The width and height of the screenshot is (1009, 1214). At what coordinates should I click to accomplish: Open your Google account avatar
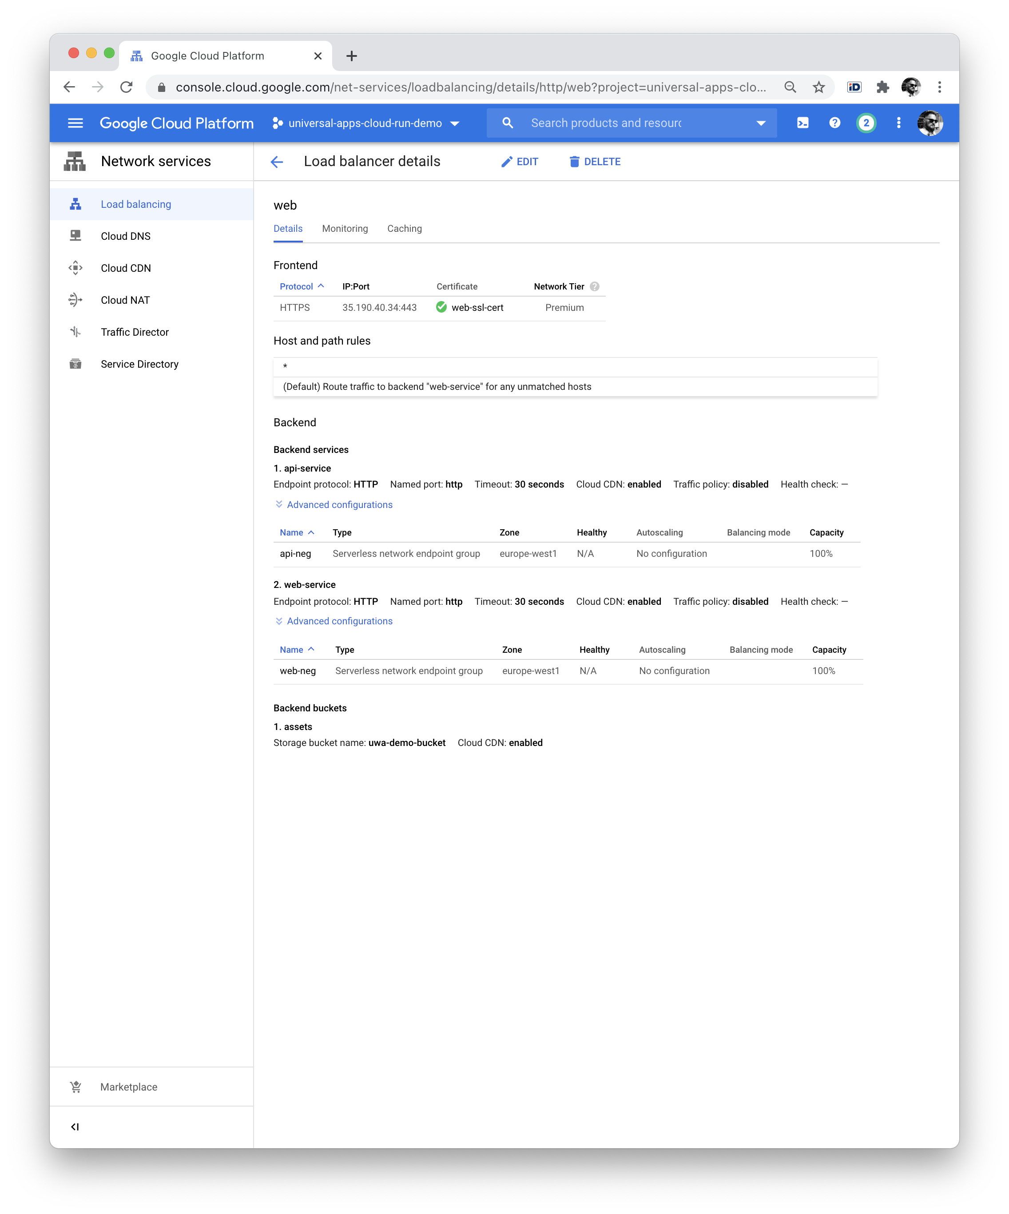coord(930,123)
